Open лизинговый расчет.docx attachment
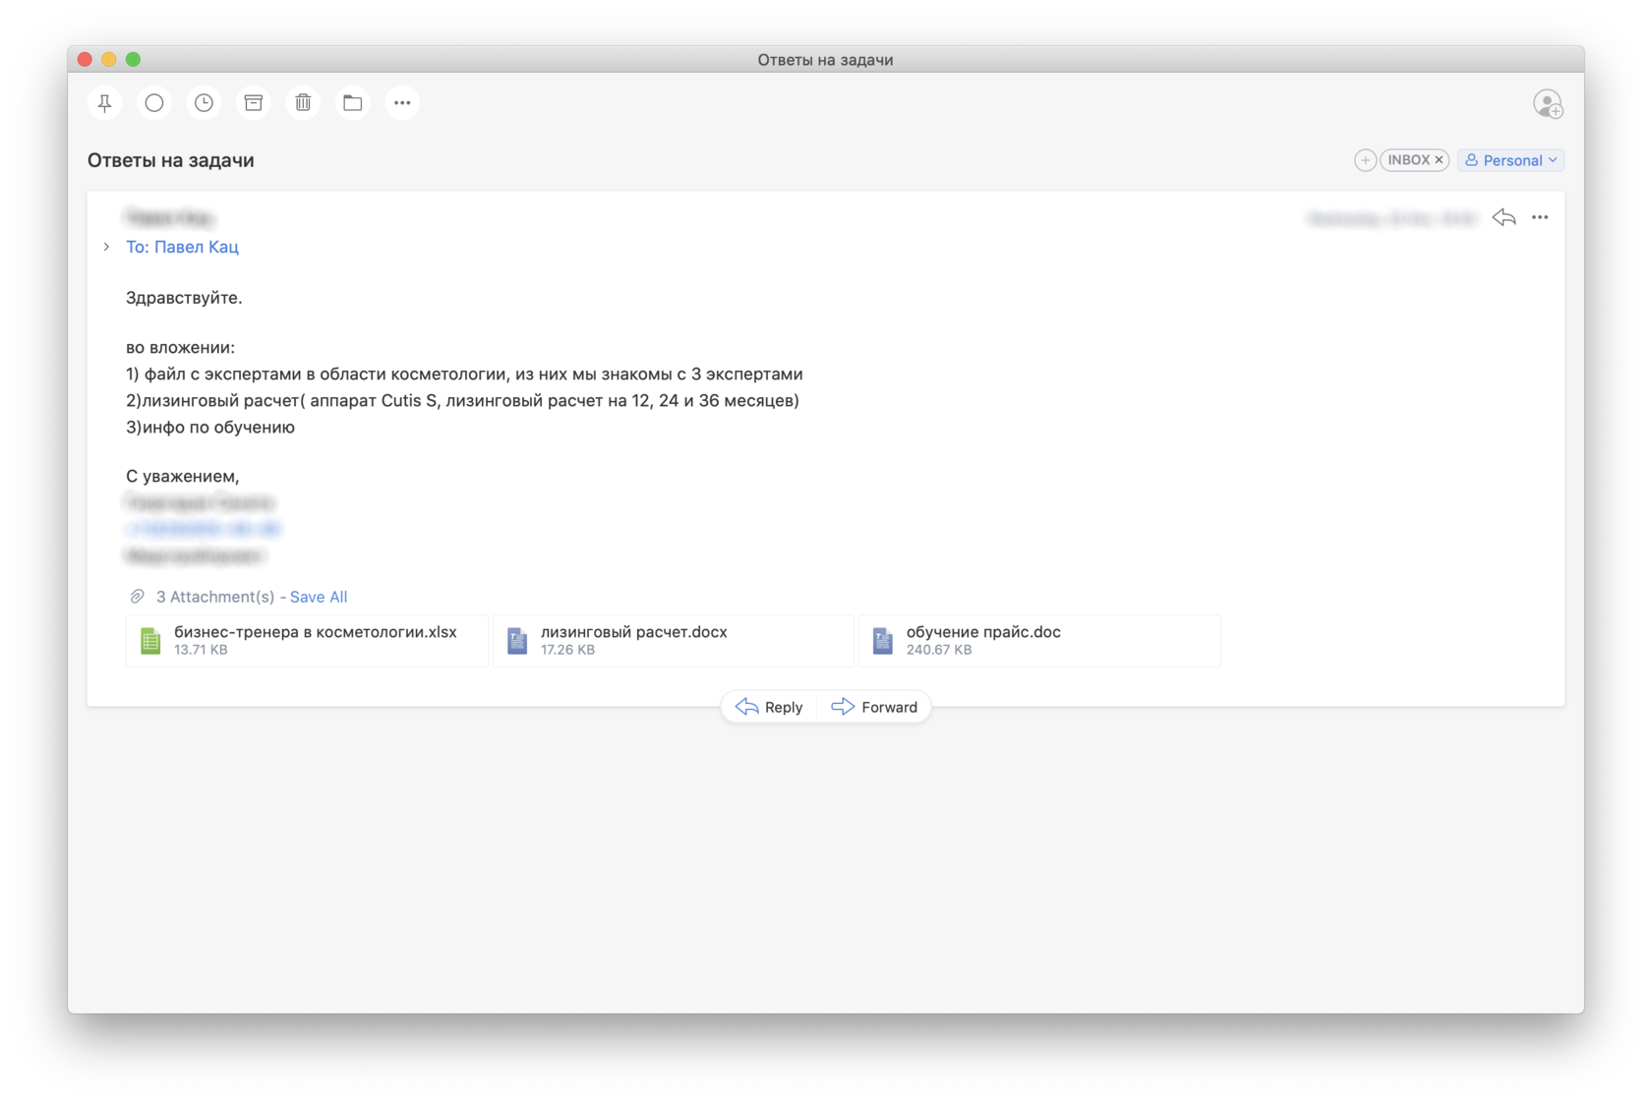Viewport: 1652px width, 1103px height. [x=673, y=640]
